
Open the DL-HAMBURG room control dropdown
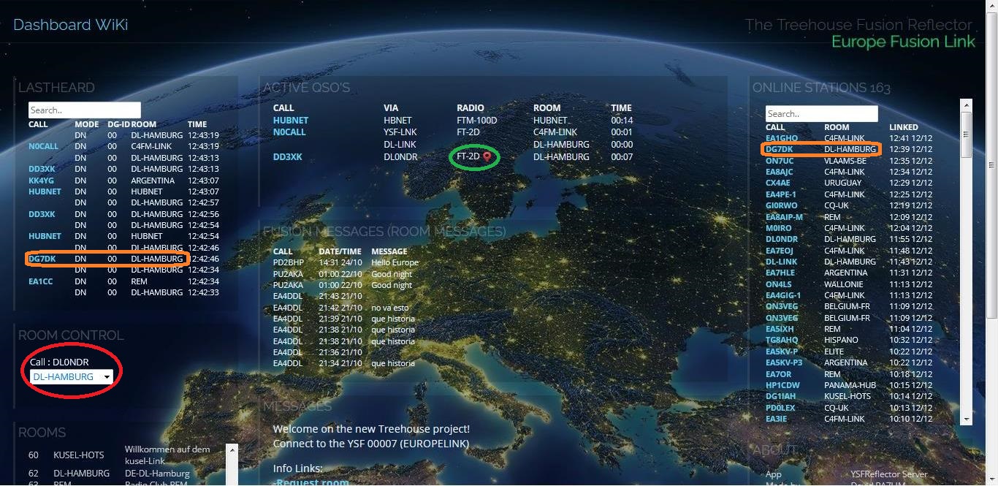(x=72, y=377)
